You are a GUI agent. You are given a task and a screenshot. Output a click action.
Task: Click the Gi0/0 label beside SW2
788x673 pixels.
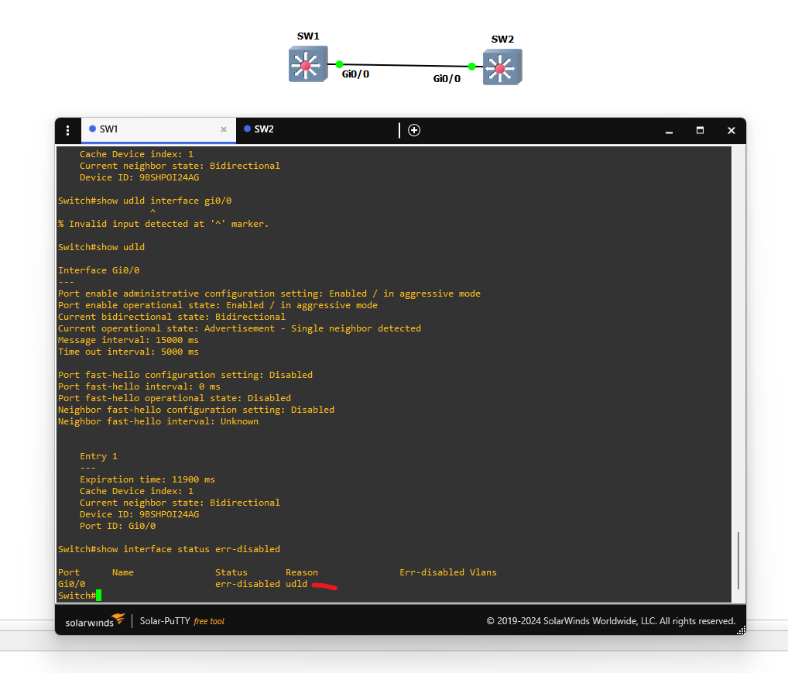(x=447, y=79)
